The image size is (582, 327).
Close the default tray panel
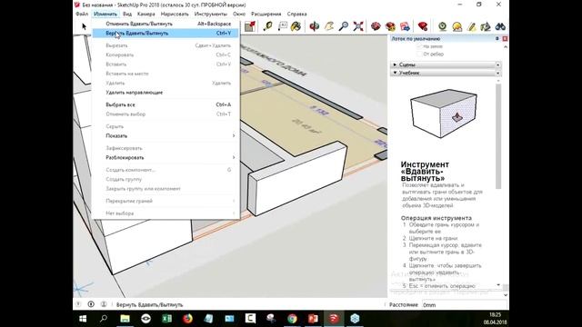coord(505,38)
